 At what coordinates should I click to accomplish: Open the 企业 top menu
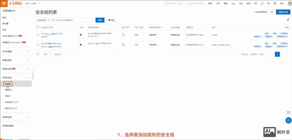[x=233, y=3]
